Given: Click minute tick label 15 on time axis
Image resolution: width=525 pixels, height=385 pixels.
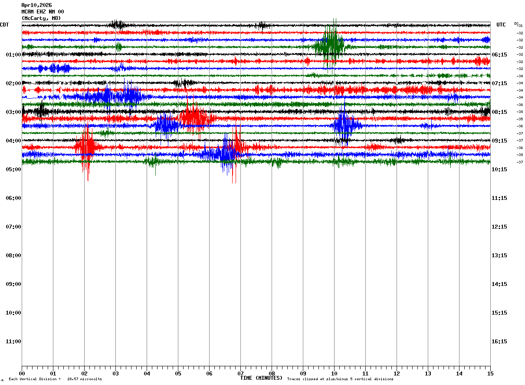Looking at the screenshot, I should tap(490, 373).
